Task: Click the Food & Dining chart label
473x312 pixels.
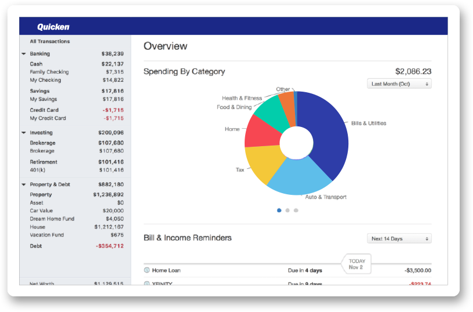Action: [x=234, y=107]
